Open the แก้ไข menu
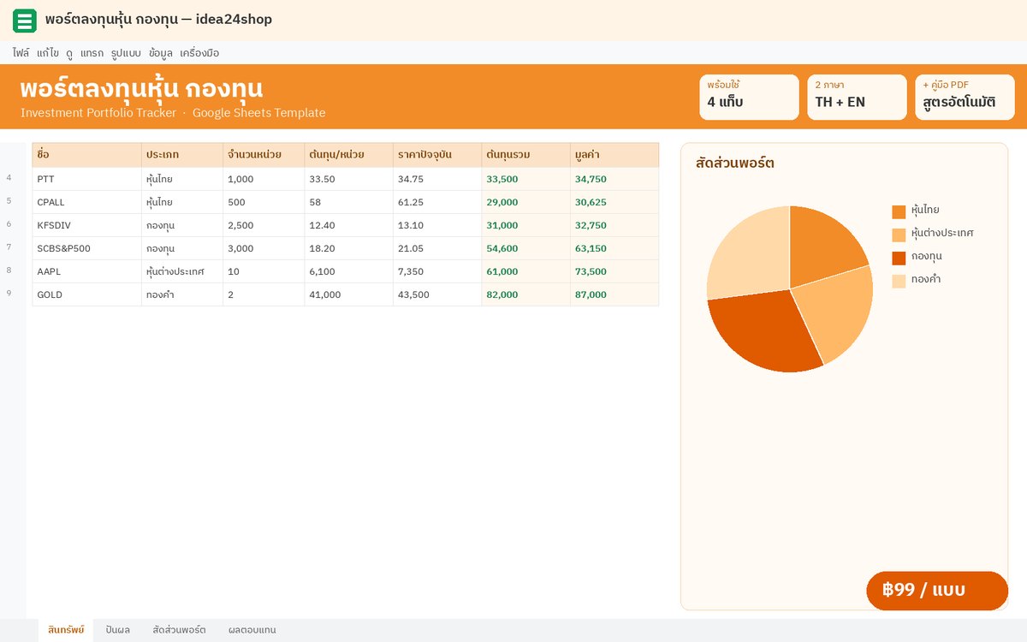Screen dimensions: 1027x642 (48, 53)
